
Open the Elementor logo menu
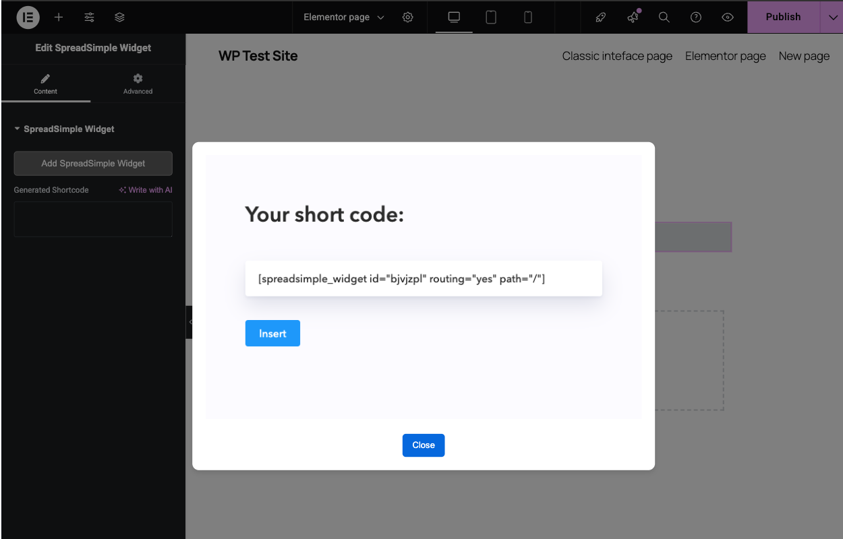point(28,17)
